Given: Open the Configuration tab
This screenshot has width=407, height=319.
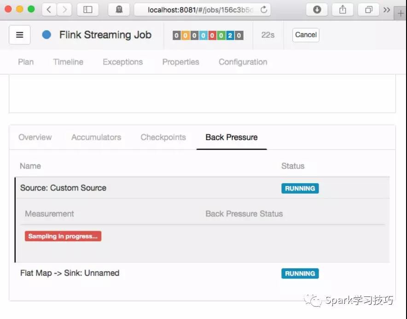Looking at the screenshot, I should [243, 62].
